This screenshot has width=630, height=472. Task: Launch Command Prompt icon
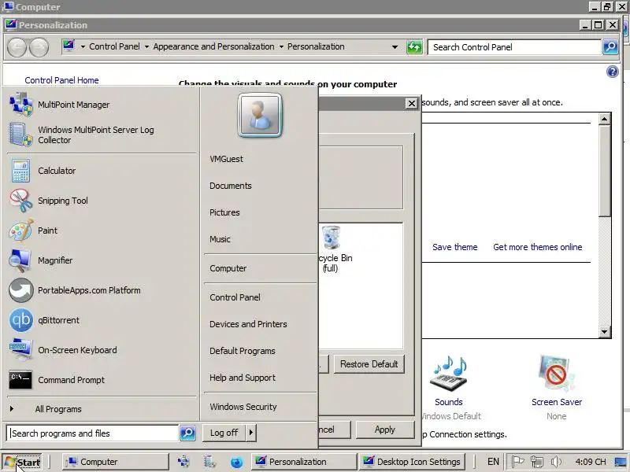tap(21, 380)
